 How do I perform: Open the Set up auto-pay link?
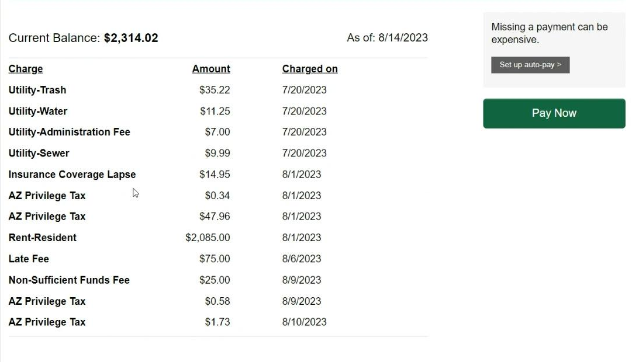530,65
